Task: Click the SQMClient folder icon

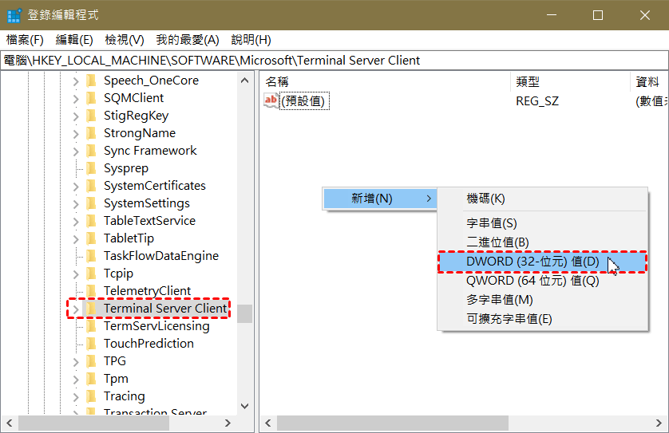Action: click(x=91, y=97)
